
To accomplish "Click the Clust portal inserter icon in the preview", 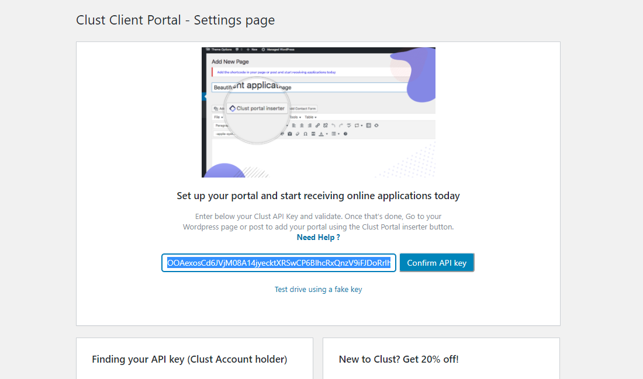I will [x=232, y=109].
